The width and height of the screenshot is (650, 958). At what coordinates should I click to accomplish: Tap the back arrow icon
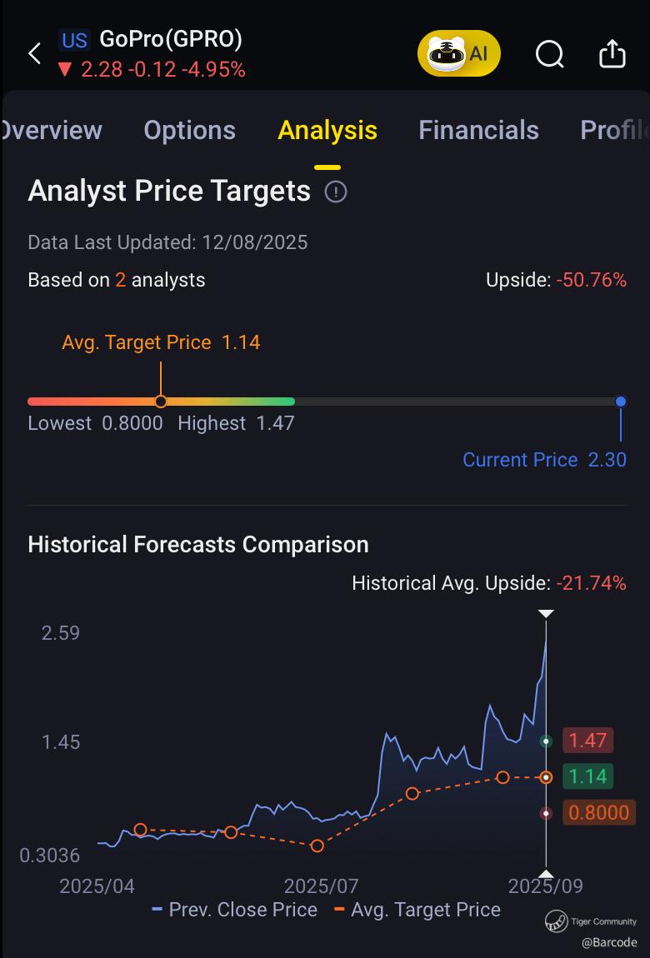tap(34, 54)
